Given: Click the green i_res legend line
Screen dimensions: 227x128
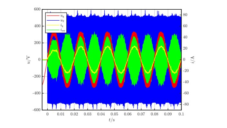Looking at the screenshot, I should (53, 30).
